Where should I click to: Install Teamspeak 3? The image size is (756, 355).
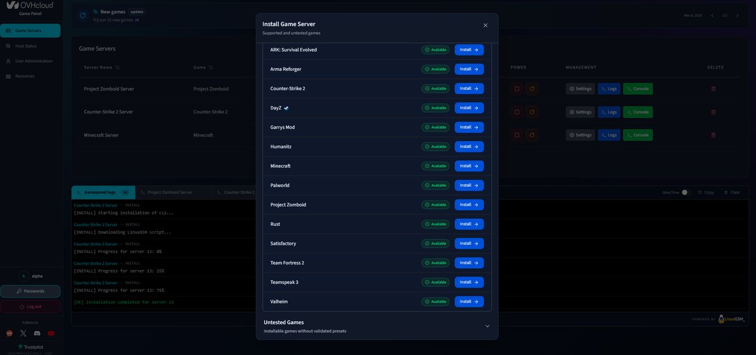click(x=469, y=282)
